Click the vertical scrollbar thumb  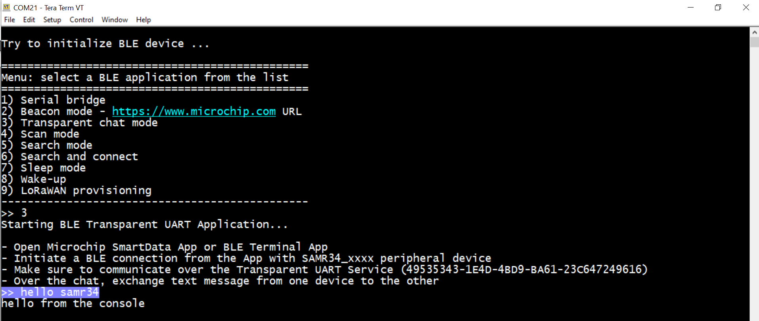click(754, 42)
